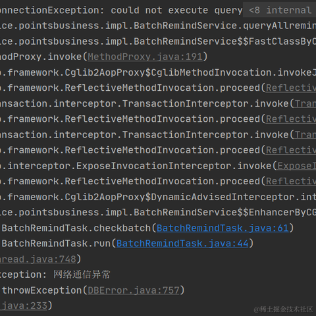Click the Cglib2AopProxy$CglibMethodInvocation.invokeJ line
Viewport: 316px width, 316px height.
click(158, 72)
